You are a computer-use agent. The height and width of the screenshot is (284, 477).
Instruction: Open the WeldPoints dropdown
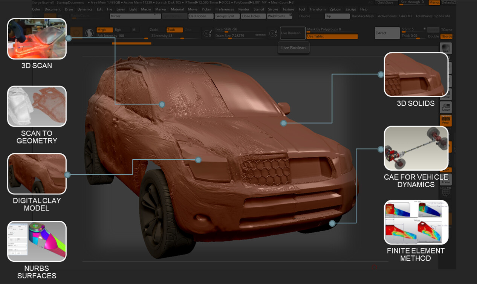coord(280,16)
